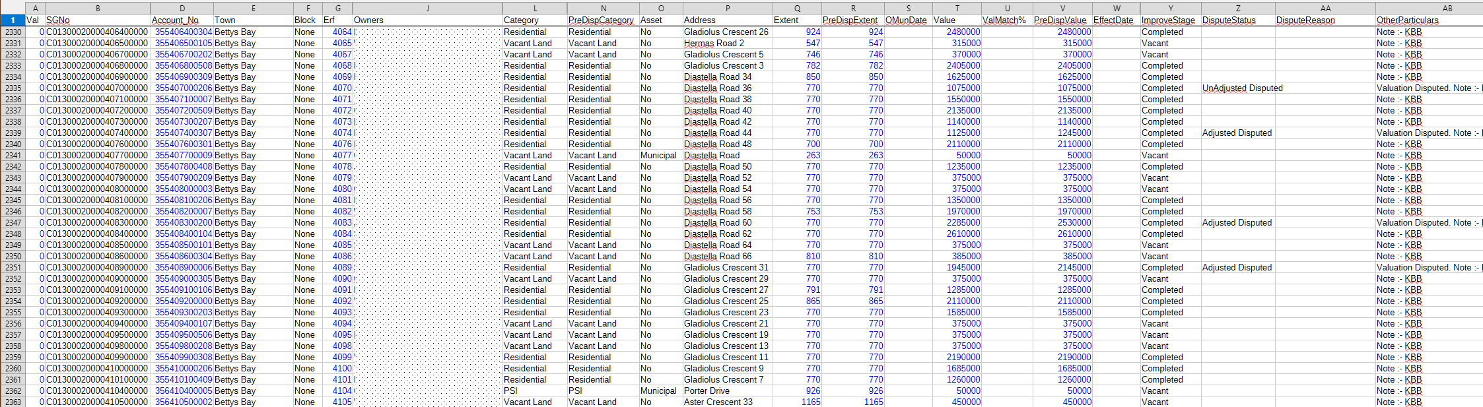Select column header B

[98, 9]
